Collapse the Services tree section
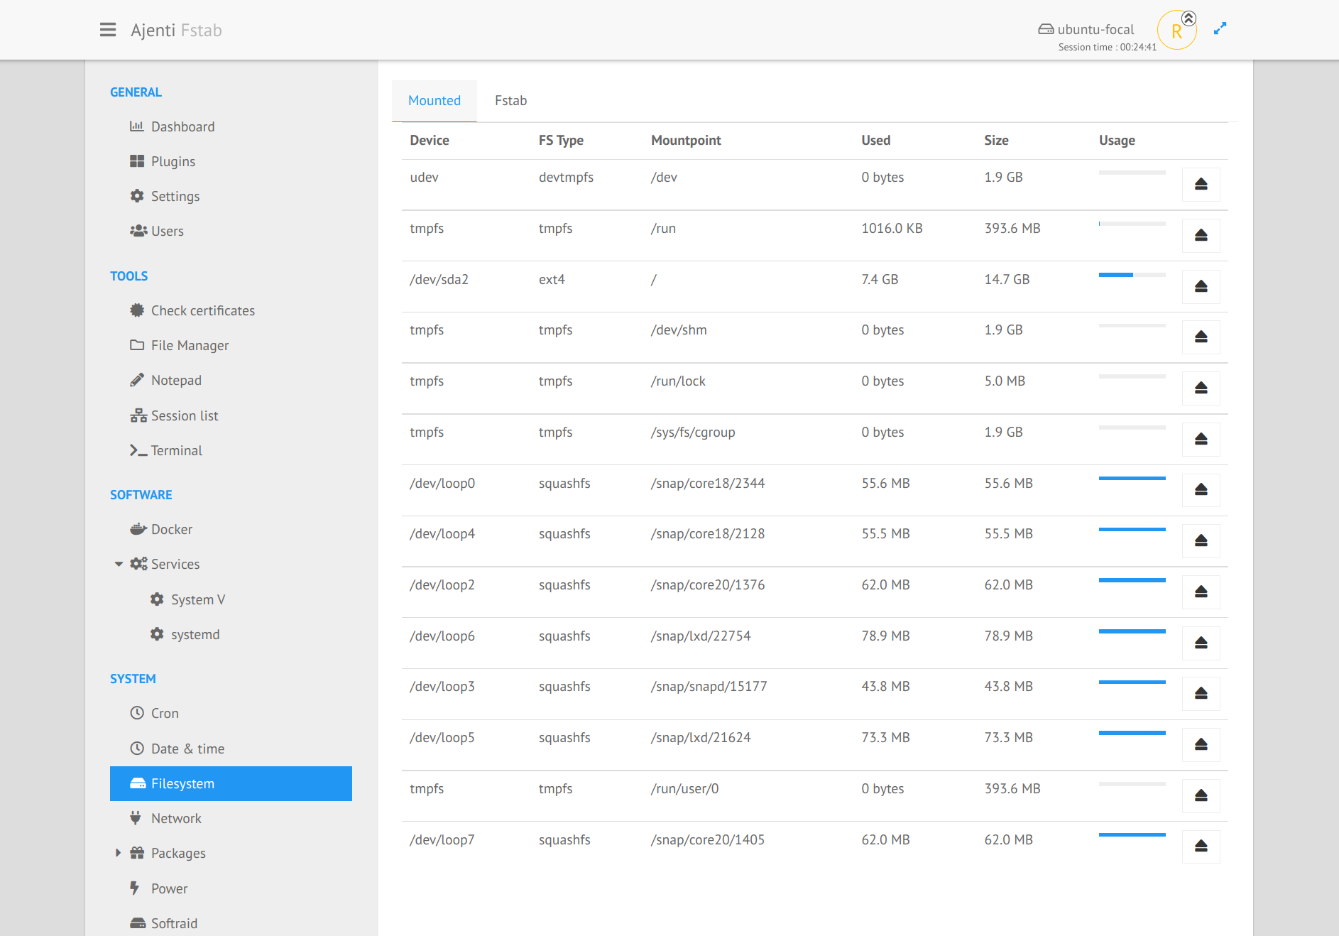 coord(119,565)
